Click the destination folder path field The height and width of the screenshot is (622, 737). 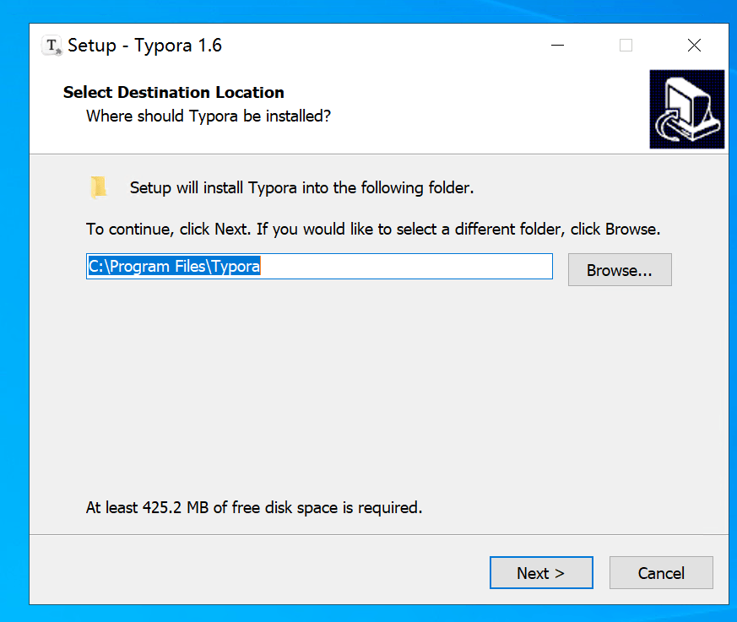pos(319,267)
